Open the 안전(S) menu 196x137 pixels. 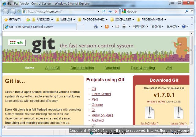pyautogui.click(x=157, y=26)
